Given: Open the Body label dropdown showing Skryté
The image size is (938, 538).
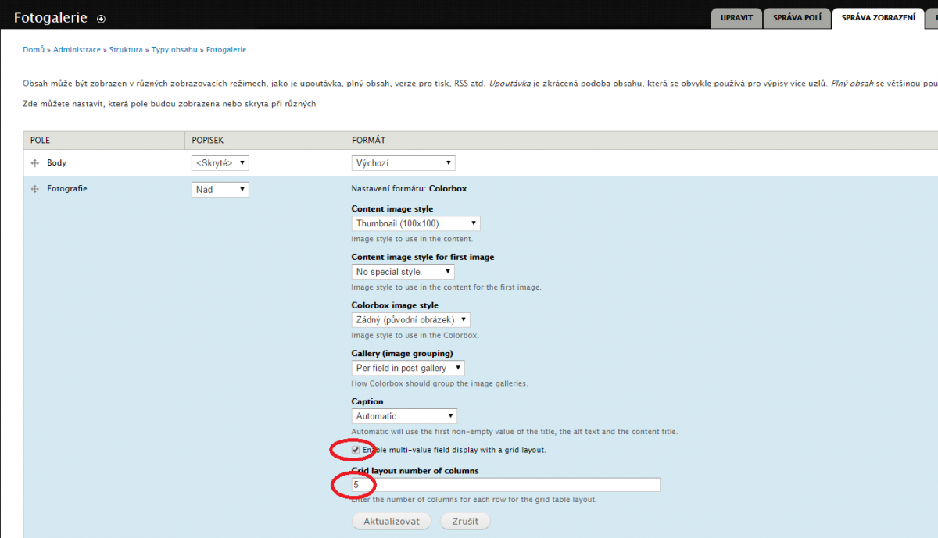Looking at the screenshot, I should pos(220,163).
